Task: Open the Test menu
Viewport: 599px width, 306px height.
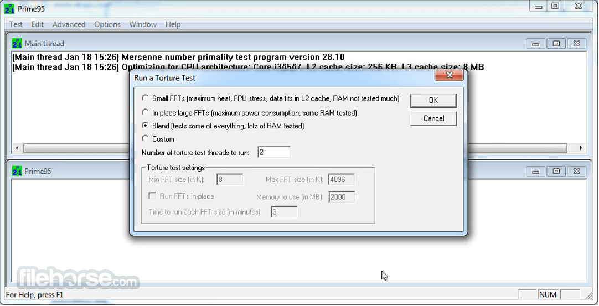Action: coord(16,24)
